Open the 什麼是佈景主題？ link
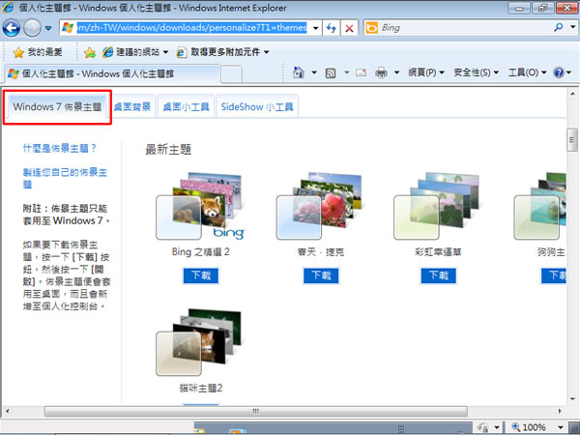Viewport: 580px width, 435px height. click(59, 148)
